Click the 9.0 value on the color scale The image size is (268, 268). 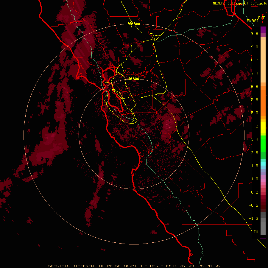pyautogui.click(x=255, y=47)
